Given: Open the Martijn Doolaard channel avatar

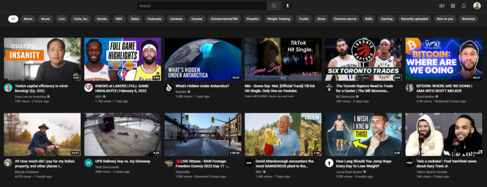Looking at the screenshot, I should (8, 163).
